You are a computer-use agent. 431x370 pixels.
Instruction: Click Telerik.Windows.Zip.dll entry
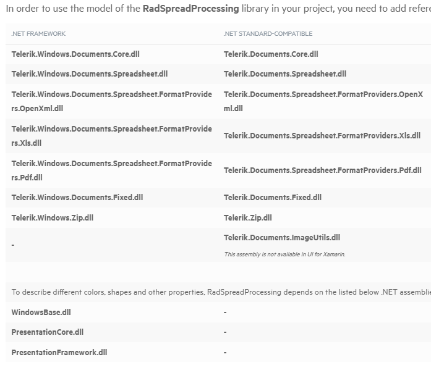(x=52, y=217)
